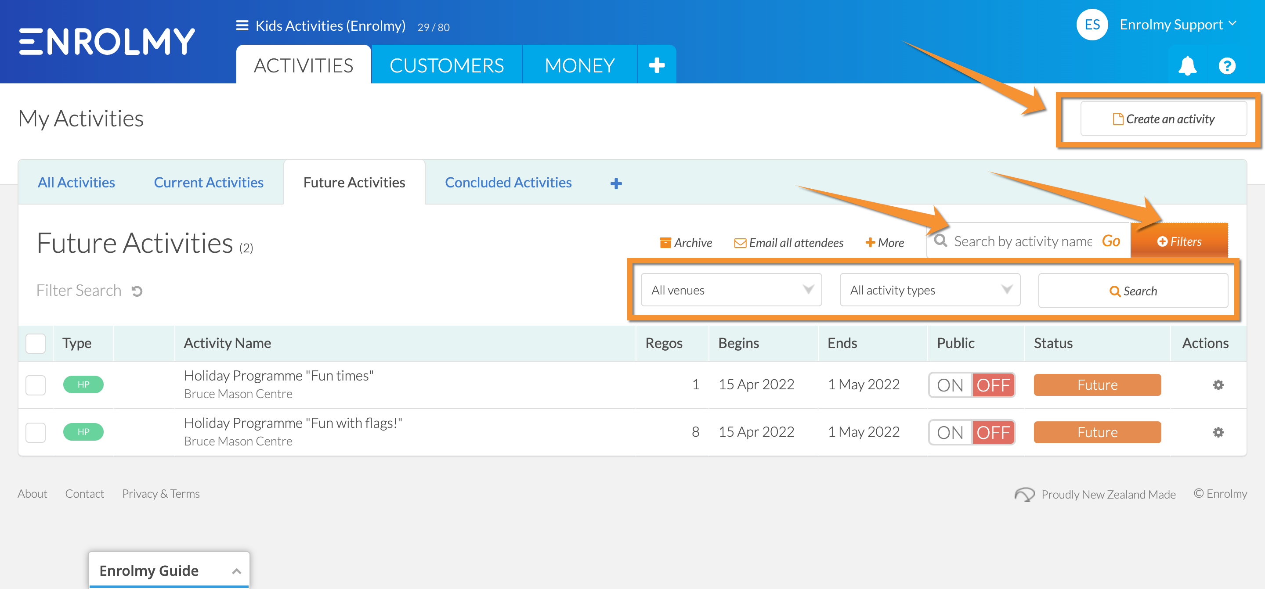
Task: Open the All Activities tab
Action: point(76,182)
